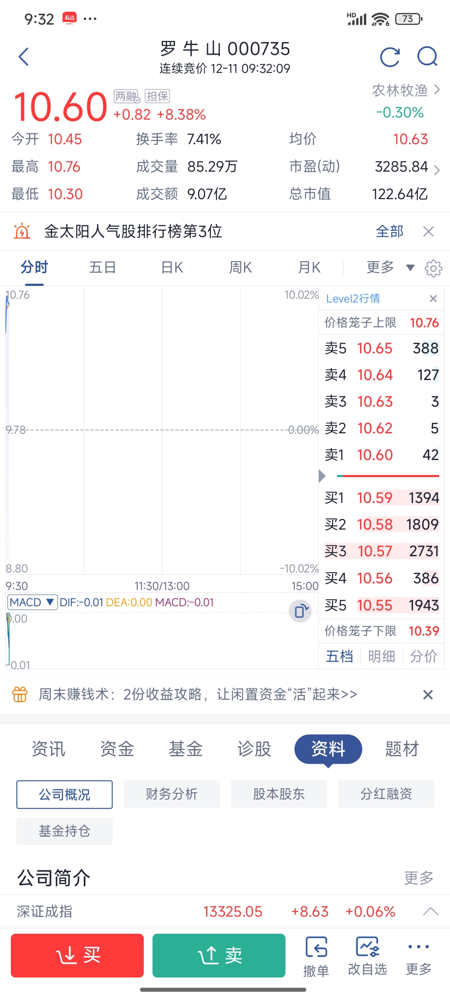Select the 财务分析 button
The image size is (450, 1000).
tap(172, 794)
